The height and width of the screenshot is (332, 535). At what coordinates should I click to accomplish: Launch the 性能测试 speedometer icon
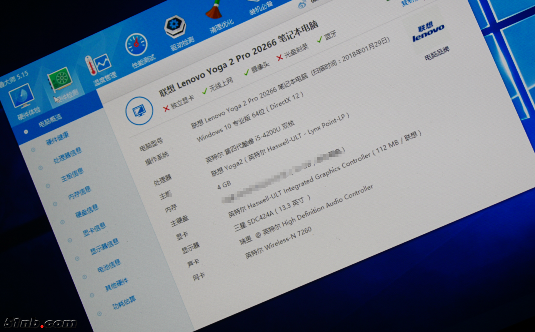click(x=137, y=45)
